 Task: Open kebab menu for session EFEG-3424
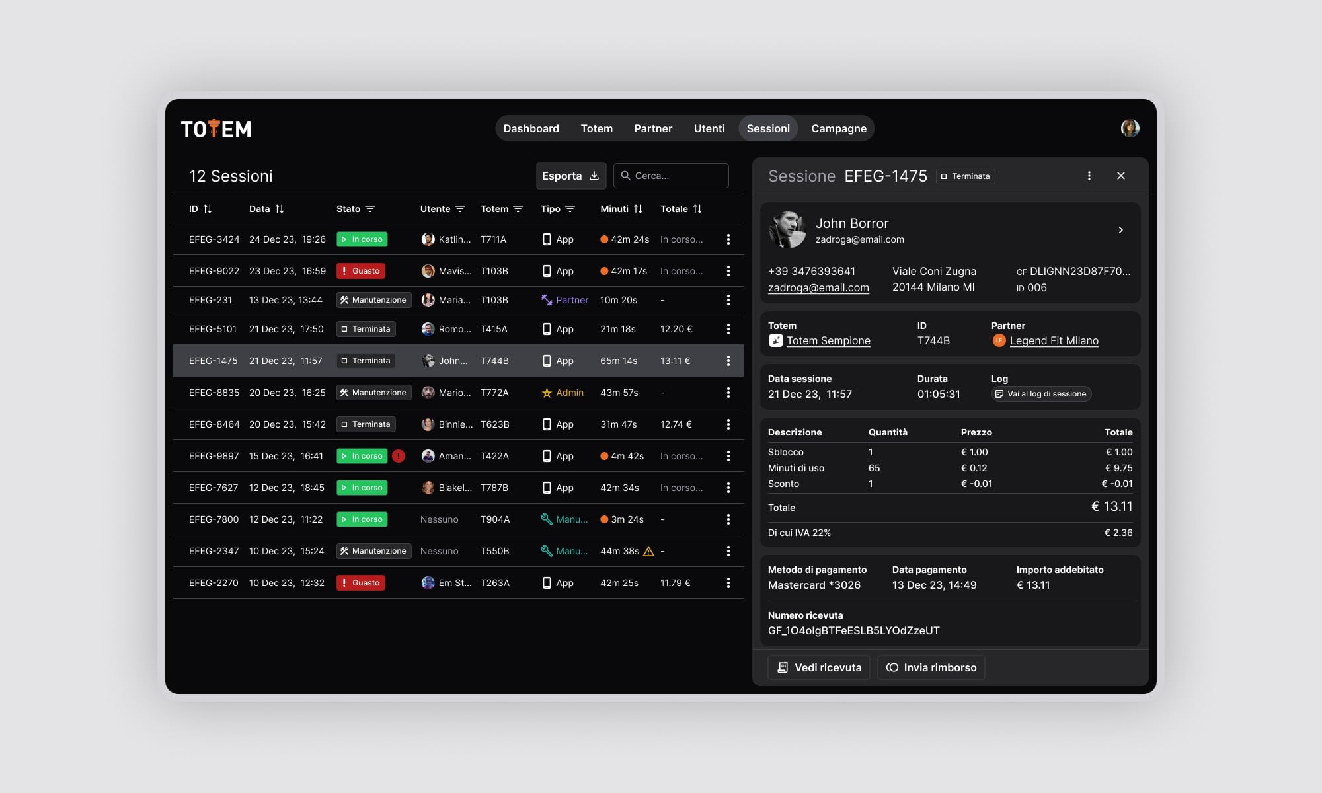point(728,239)
